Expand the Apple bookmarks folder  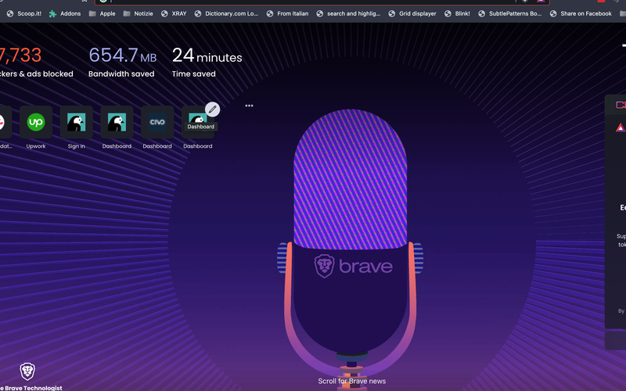point(103,13)
